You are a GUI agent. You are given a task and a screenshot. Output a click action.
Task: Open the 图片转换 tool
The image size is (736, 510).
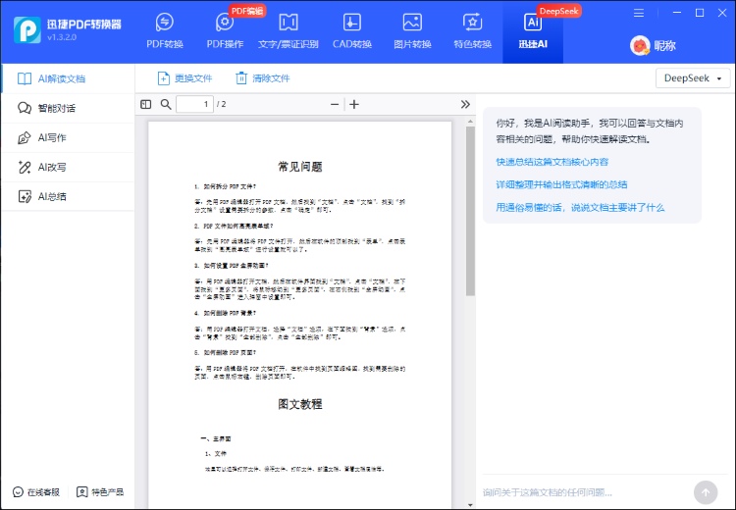pos(412,31)
